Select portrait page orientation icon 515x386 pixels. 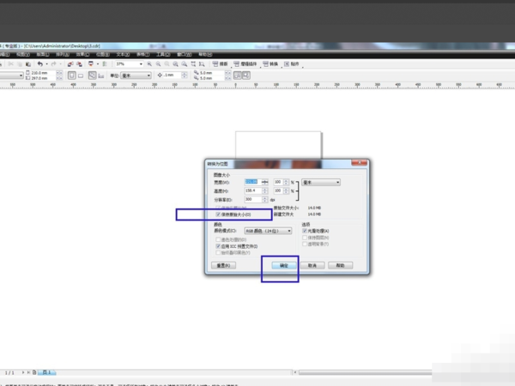coord(71,75)
